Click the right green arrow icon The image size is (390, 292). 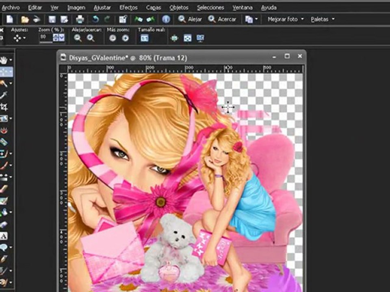point(150,19)
